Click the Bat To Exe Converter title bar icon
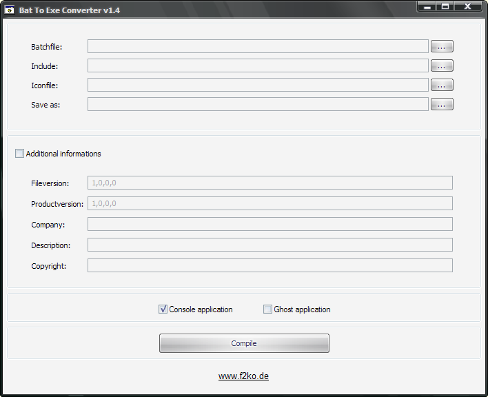 10,10
